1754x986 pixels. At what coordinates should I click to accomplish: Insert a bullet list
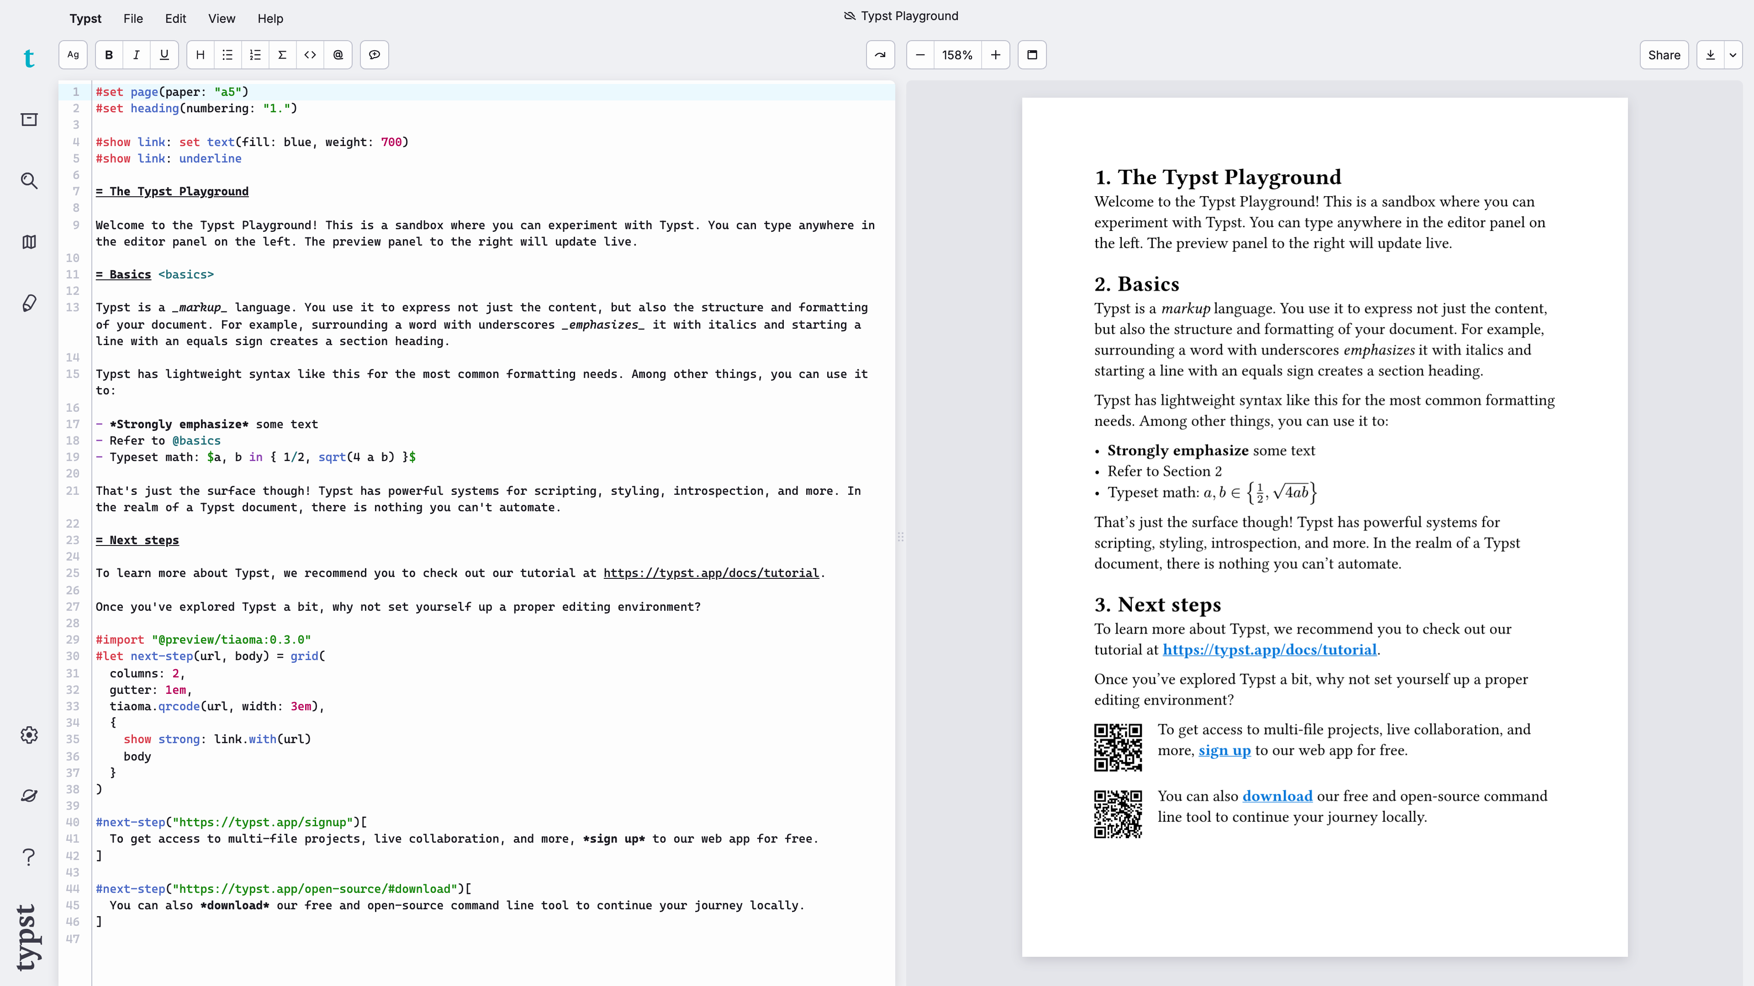(227, 55)
